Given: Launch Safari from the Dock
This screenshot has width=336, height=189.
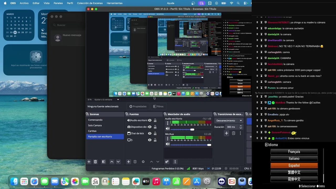Looking at the screenshot, I should pyautogui.click(x=34, y=181).
